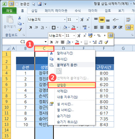Select the format painter brush in the ribbon
Image resolution: width=135 pixels, height=139 pixels.
(20, 29)
